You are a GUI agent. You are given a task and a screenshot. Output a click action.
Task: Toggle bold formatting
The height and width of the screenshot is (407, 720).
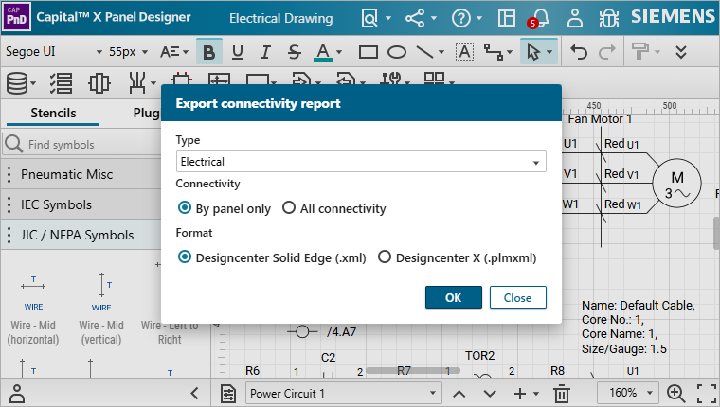tap(209, 52)
